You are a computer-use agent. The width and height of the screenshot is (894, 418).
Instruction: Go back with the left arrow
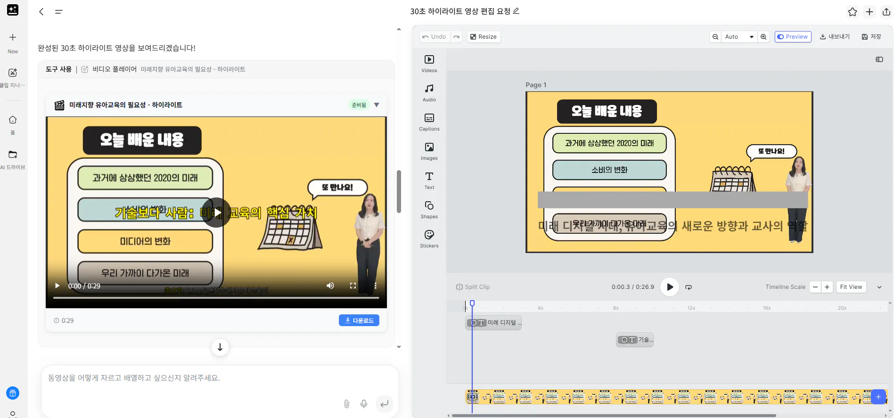point(41,12)
